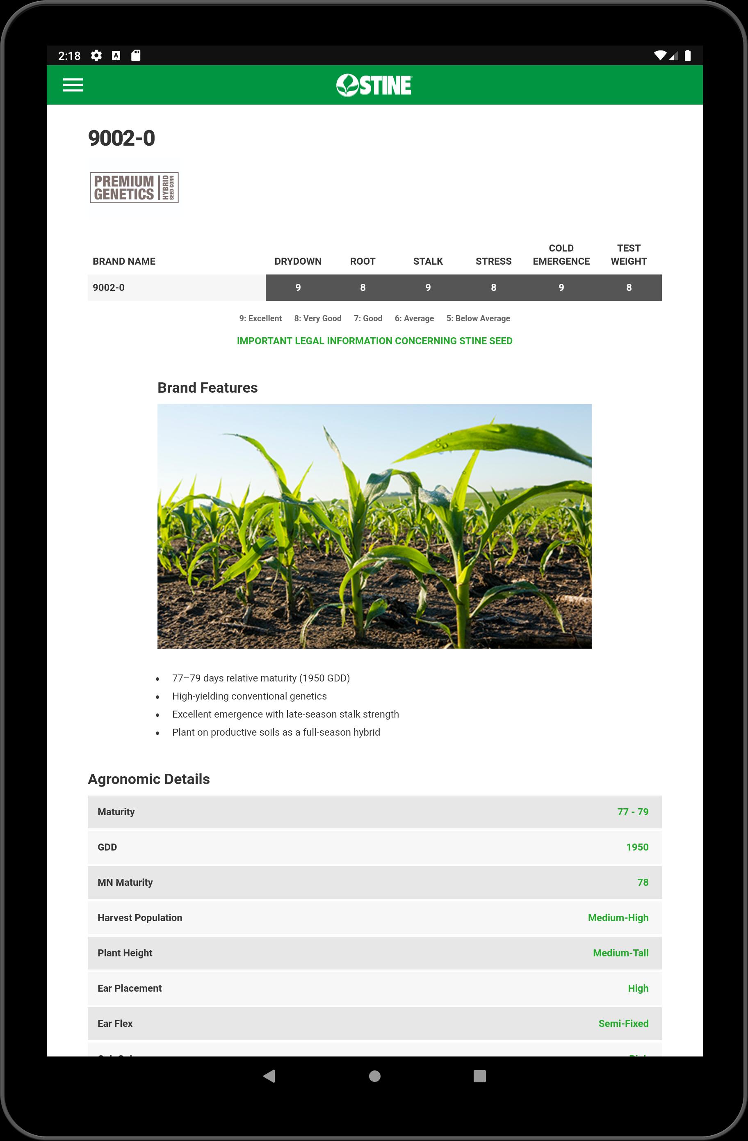The image size is (748, 1141).
Task: Select 'High-yielding conventional genetics' bullet
Action: (249, 696)
